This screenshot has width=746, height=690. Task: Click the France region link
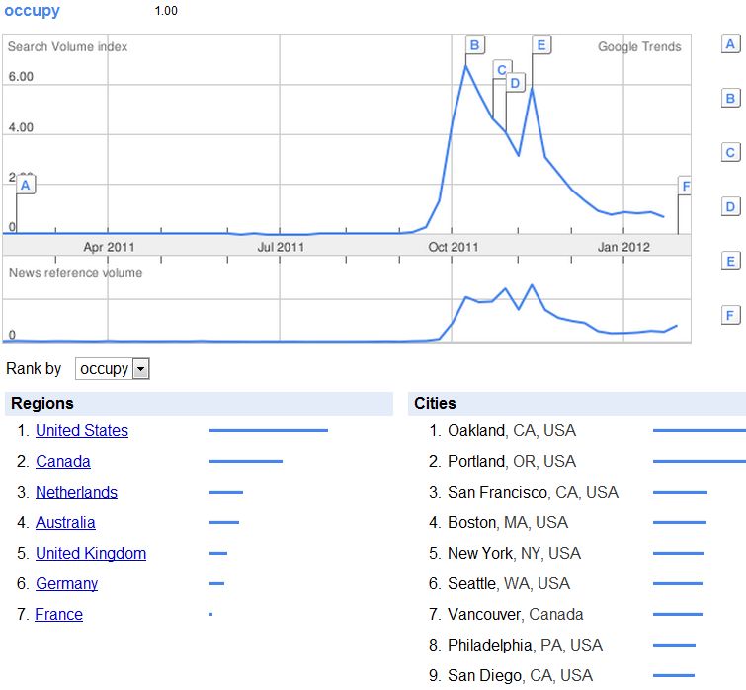59,615
